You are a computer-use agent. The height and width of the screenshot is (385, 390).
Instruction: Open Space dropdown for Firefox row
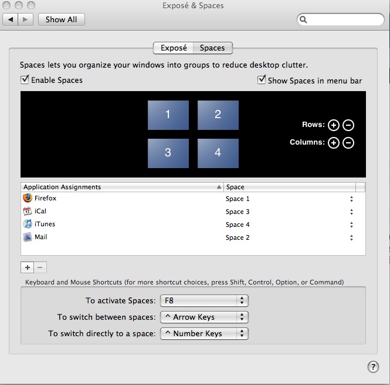(x=351, y=199)
